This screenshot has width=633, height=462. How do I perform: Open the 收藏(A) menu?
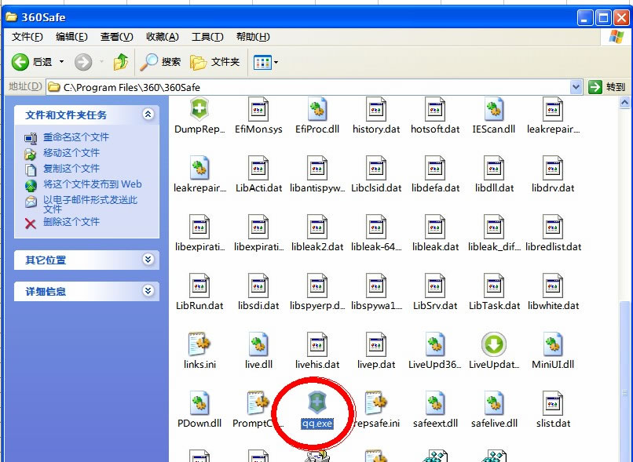[163, 37]
